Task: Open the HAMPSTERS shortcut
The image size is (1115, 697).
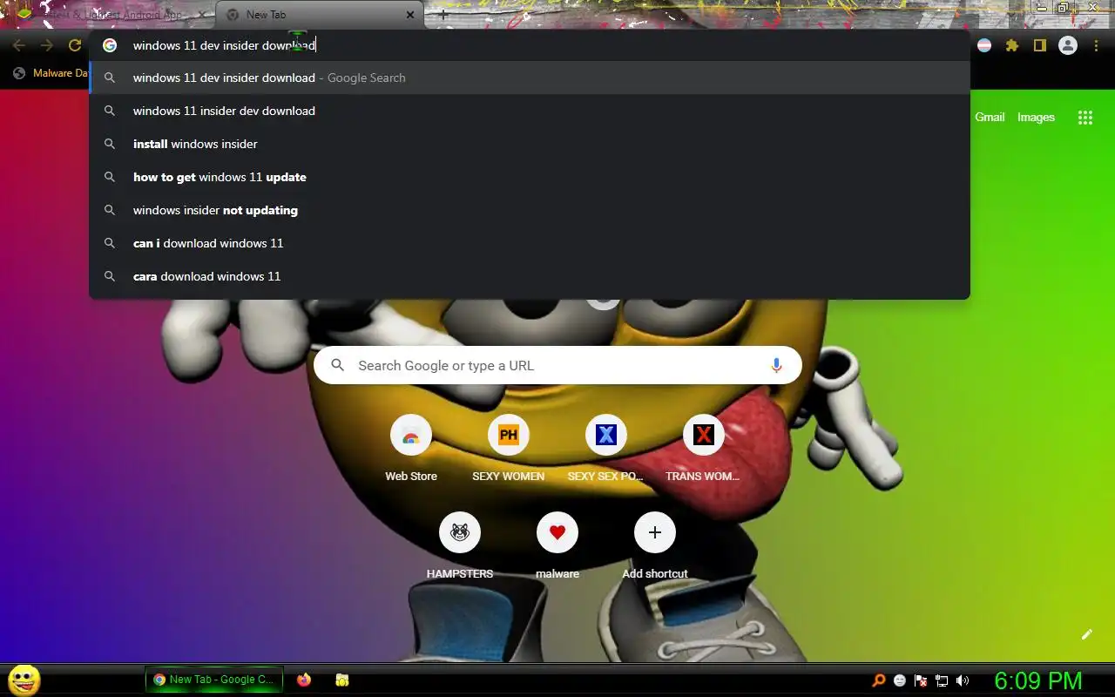Action: pyautogui.click(x=460, y=546)
